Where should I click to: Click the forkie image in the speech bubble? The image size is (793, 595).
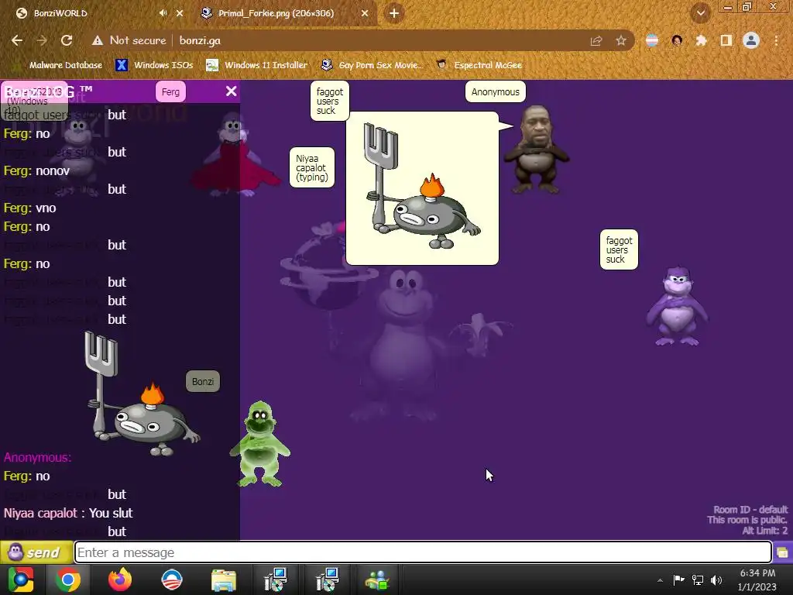(x=422, y=186)
